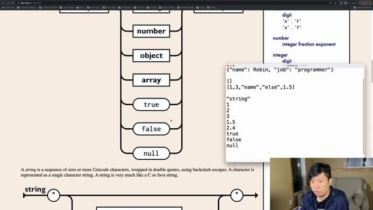Open the zoom magnifier icon in address bar

330,3
